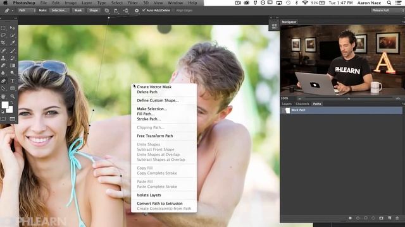Create new path with panel icon
This screenshot has width=405, height=227.
pyautogui.click(x=389, y=218)
